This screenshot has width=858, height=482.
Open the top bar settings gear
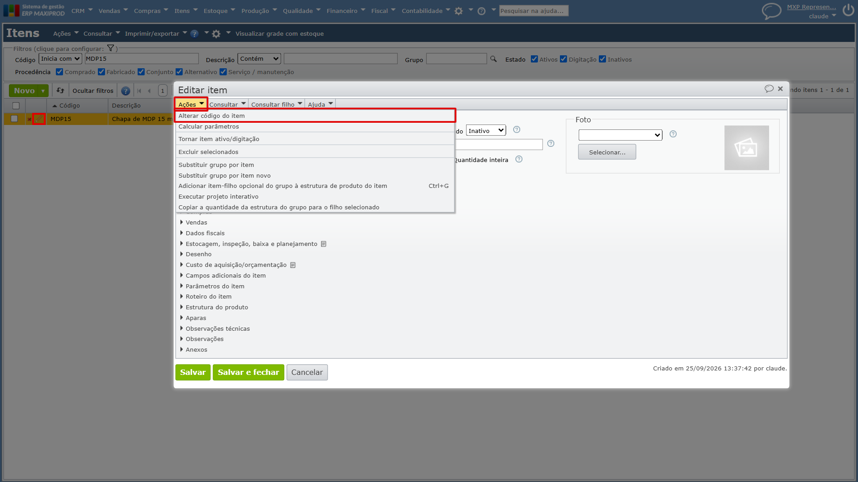pos(458,11)
